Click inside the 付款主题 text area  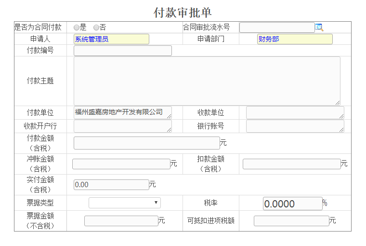point(207,81)
